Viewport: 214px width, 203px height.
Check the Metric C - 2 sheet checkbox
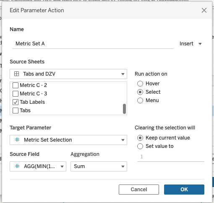pyautogui.click(x=16, y=85)
